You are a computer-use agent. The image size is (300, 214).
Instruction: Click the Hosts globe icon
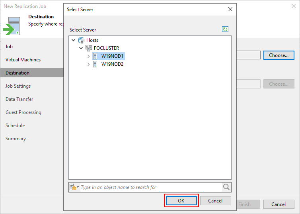(81, 40)
